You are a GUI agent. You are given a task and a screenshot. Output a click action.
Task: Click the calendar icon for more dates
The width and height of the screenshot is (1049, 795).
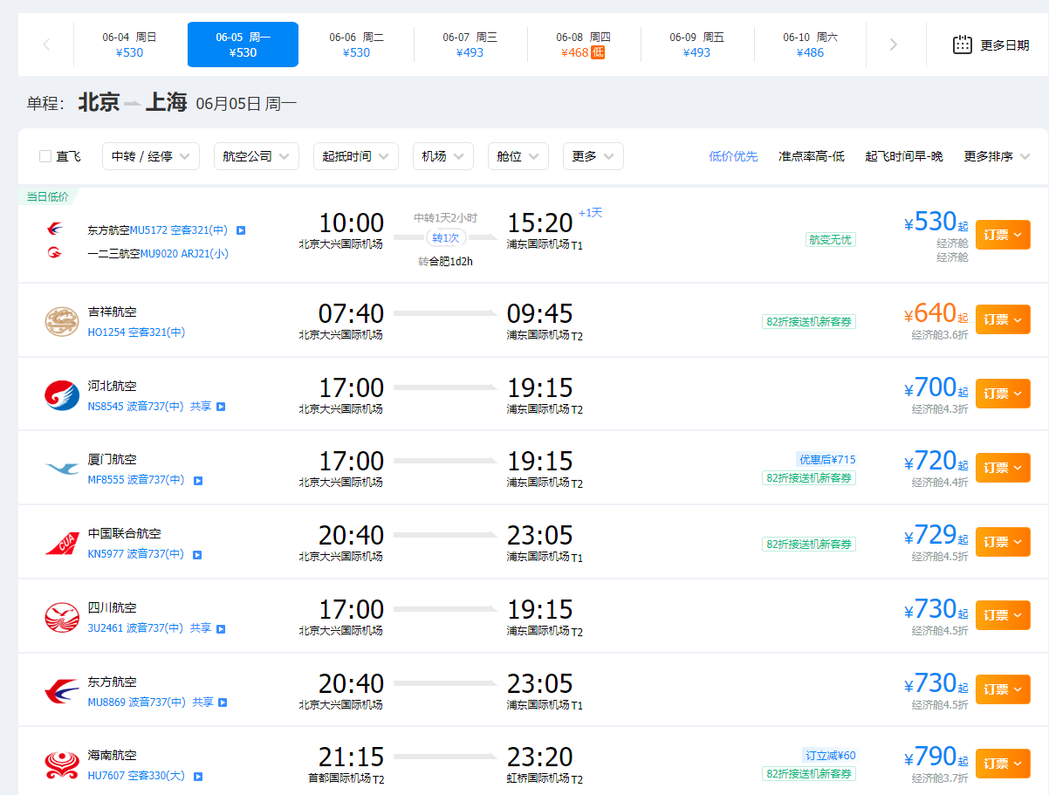(x=963, y=45)
